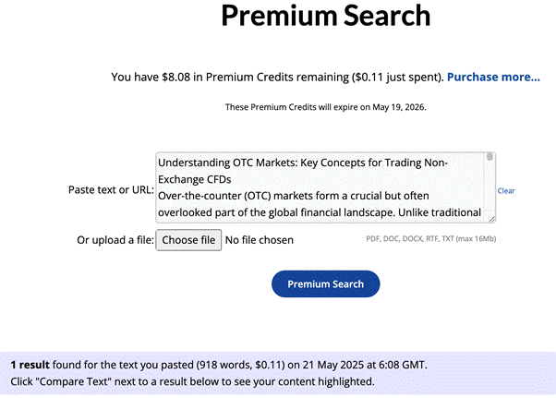
Task: Focus the paste text or URL box
Action: 323,187
